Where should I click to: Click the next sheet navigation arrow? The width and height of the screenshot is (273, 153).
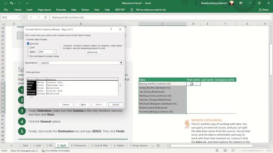[12, 145]
